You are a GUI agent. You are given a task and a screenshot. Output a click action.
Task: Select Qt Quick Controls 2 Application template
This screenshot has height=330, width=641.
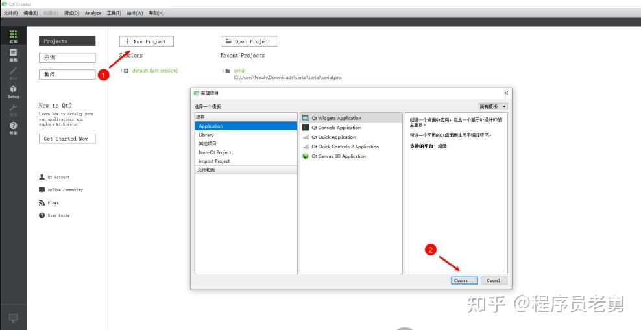pyautogui.click(x=351, y=147)
